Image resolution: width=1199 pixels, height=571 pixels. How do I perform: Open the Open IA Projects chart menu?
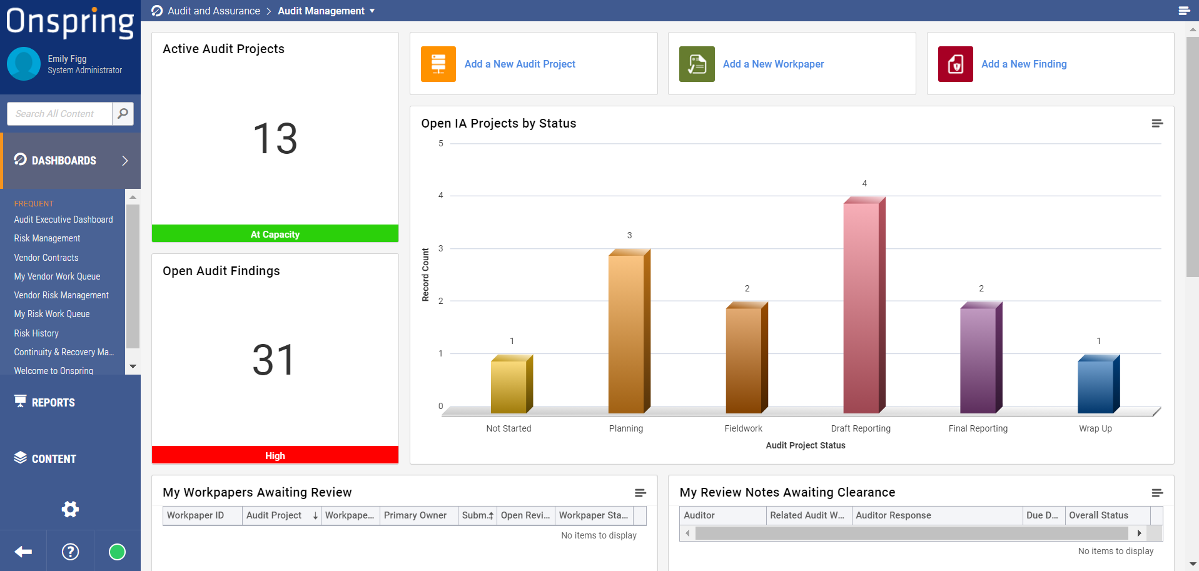point(1157,123)
